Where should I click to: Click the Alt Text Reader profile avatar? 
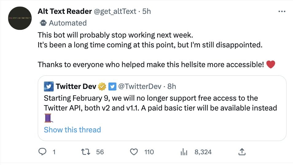pos(20,18)
